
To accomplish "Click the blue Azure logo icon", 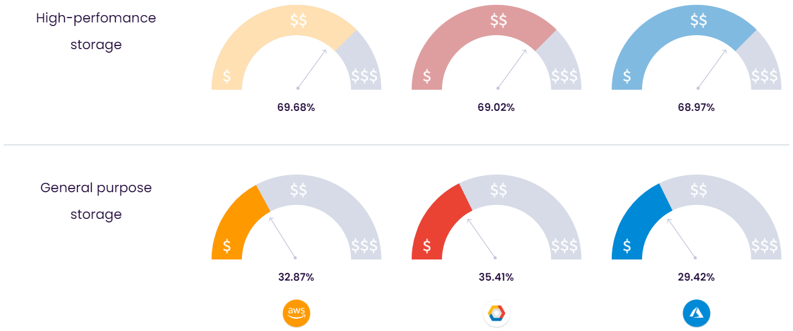I will [696, 313].
